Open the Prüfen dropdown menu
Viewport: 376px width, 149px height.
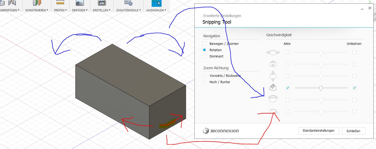pyautogui.click(x=60, y=10)
